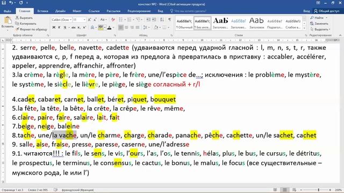The image size is (344, 193).
Task: Align text right button
Action: [132, 27]
